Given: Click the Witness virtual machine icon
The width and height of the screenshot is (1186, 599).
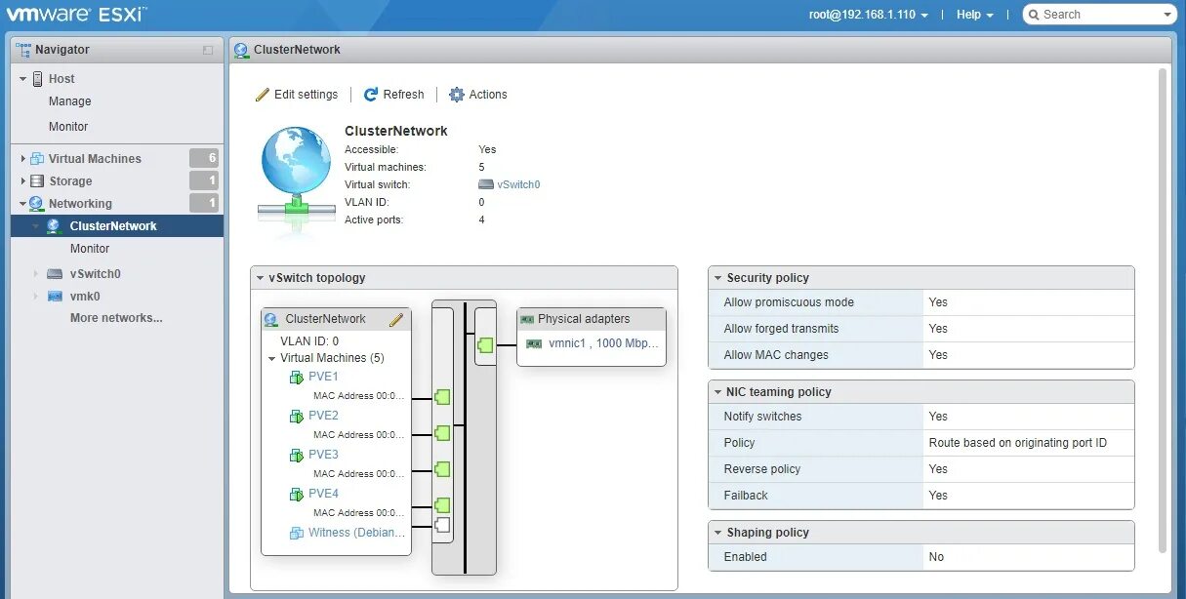Looking at the screenshot, I should pyautogui.click(x=297, y=534).
